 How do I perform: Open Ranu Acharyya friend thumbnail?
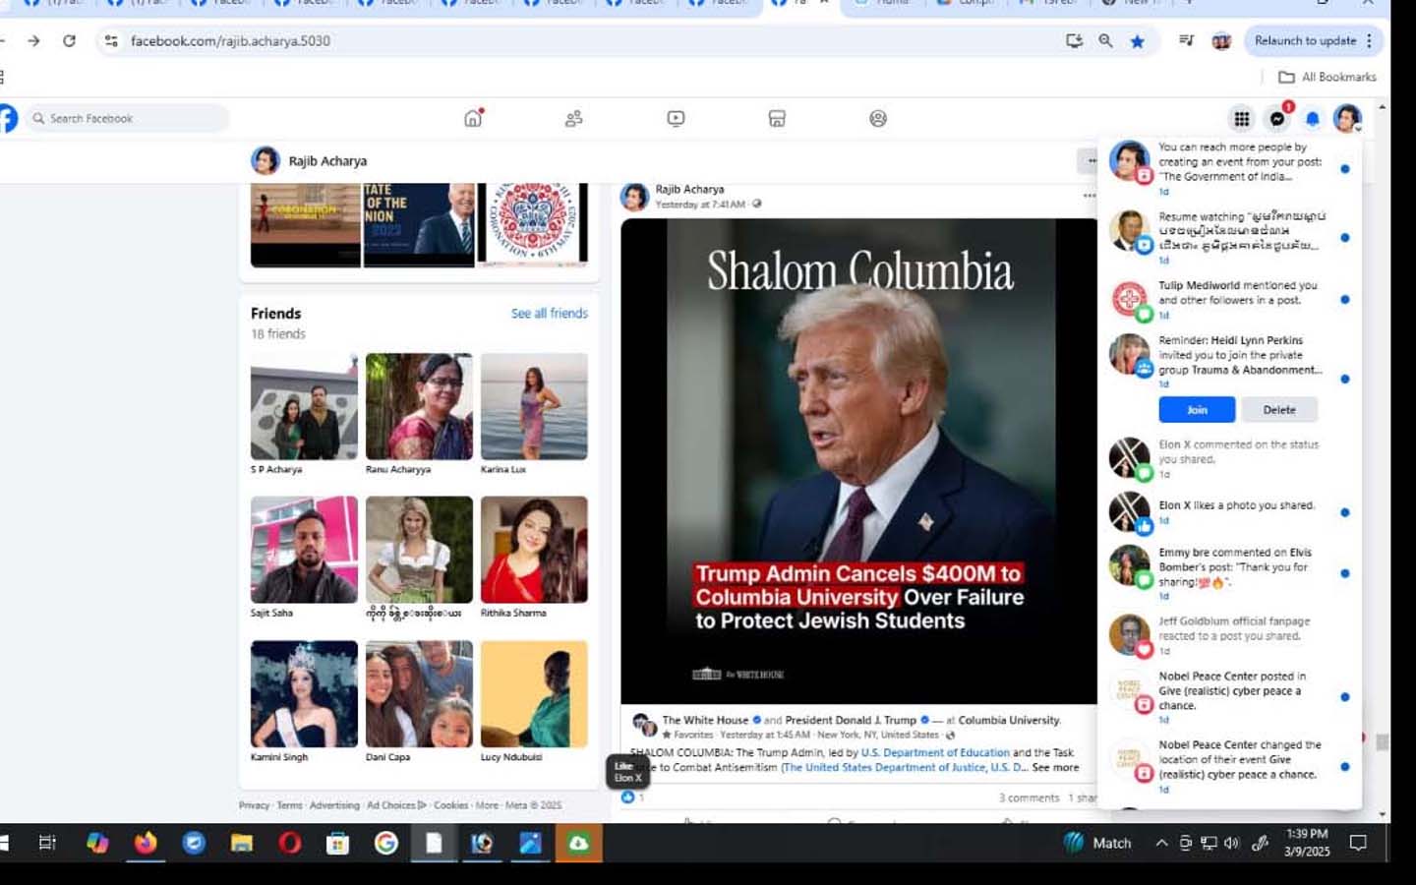pyautogui.click(x=419, y=406)
